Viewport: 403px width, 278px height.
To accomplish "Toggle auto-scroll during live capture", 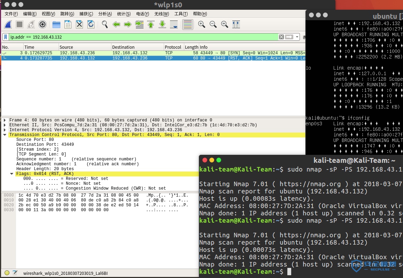I will [174, 24].
